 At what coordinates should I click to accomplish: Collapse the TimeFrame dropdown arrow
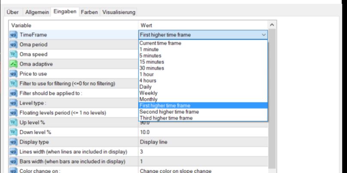click(x=264, y=35)
